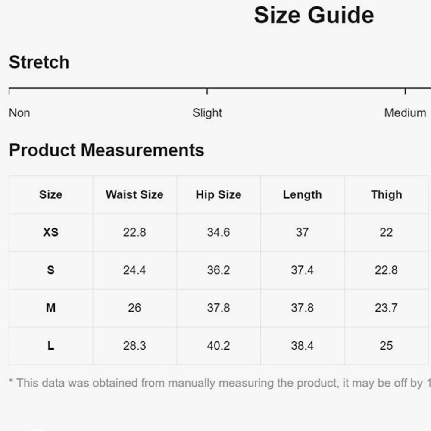Click the 22.8 waist value for XS

[x=134, y=232]
